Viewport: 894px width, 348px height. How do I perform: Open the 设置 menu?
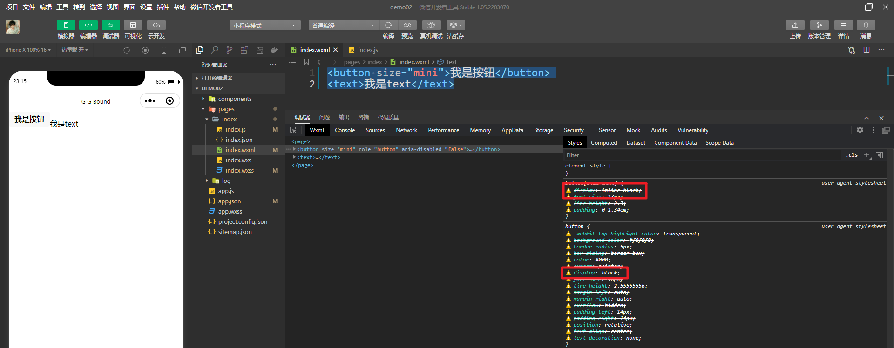coord(146,7)
